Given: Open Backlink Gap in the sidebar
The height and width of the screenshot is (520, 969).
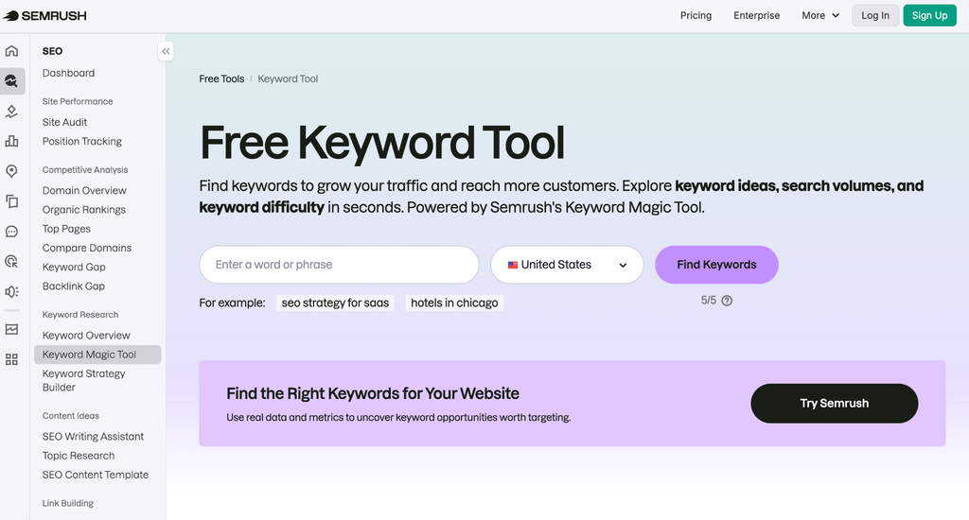Looking at the screenshot, I should click(x=74, y=286).
